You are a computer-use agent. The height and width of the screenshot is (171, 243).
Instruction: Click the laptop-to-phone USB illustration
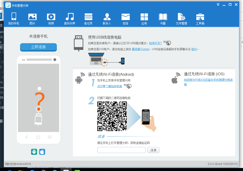[106, 59]
